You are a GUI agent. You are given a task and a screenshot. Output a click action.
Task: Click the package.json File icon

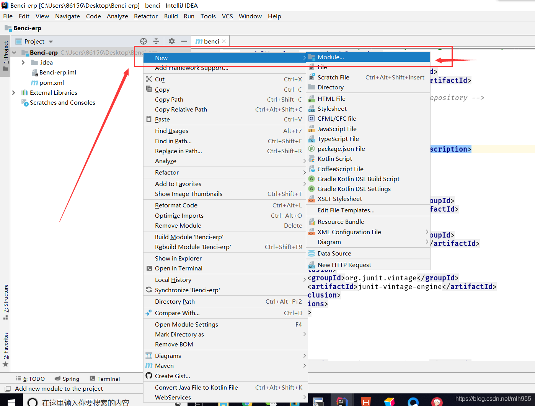coord(312,149)
